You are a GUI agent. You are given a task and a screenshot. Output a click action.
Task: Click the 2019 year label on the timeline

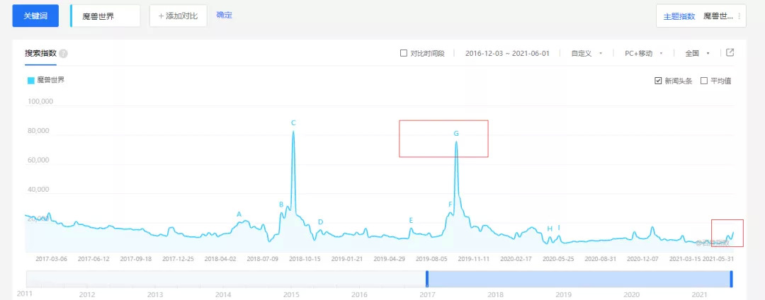[x=564, y=294]
